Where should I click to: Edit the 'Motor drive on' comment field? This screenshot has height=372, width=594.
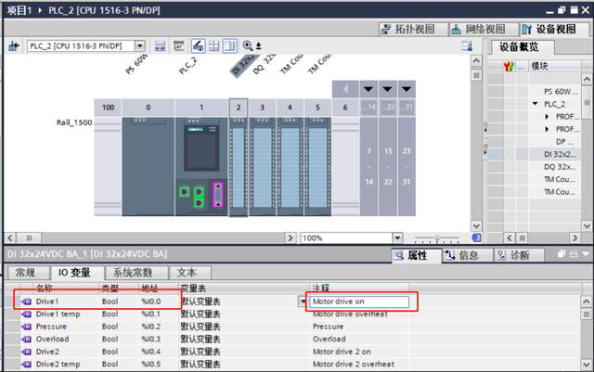(359, 301)
